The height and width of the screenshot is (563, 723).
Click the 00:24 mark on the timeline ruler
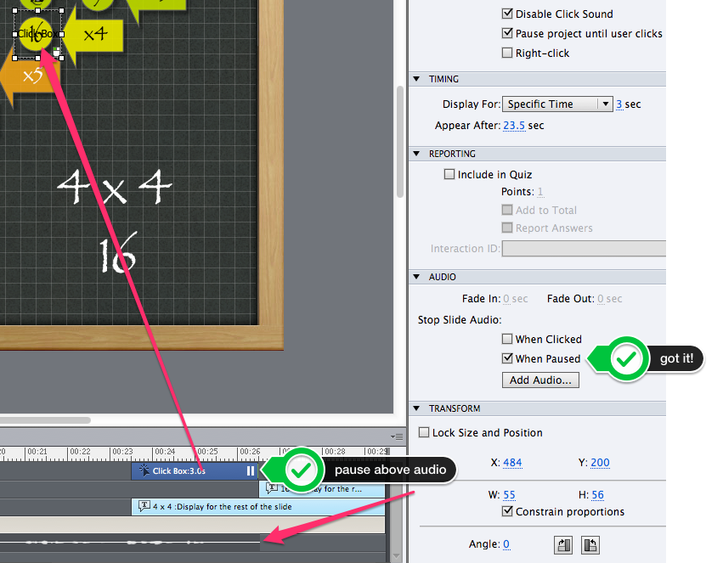pos(164,452)
